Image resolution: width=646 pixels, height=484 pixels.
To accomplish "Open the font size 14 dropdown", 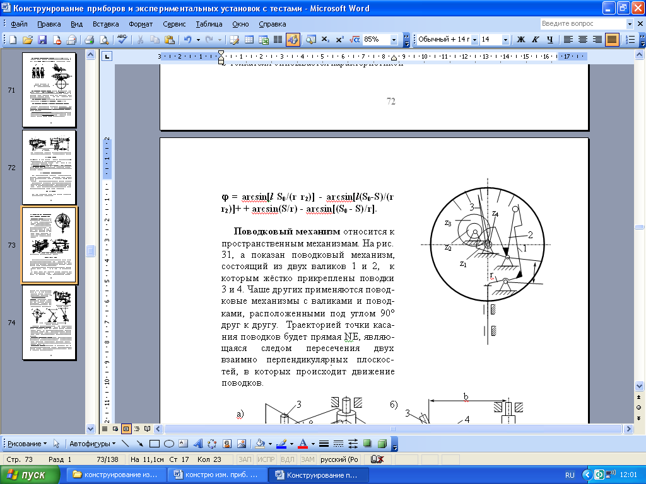I will click(505, 40).
